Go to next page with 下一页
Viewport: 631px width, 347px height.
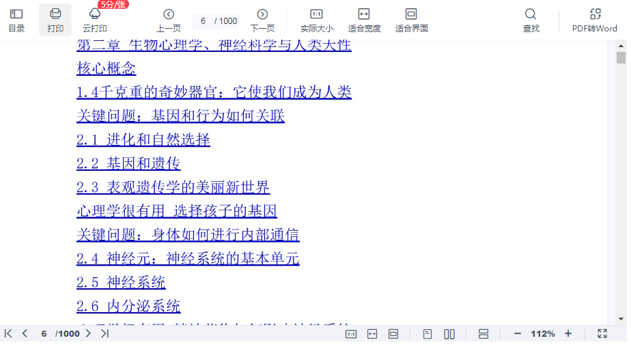click(x=262, y=20)
